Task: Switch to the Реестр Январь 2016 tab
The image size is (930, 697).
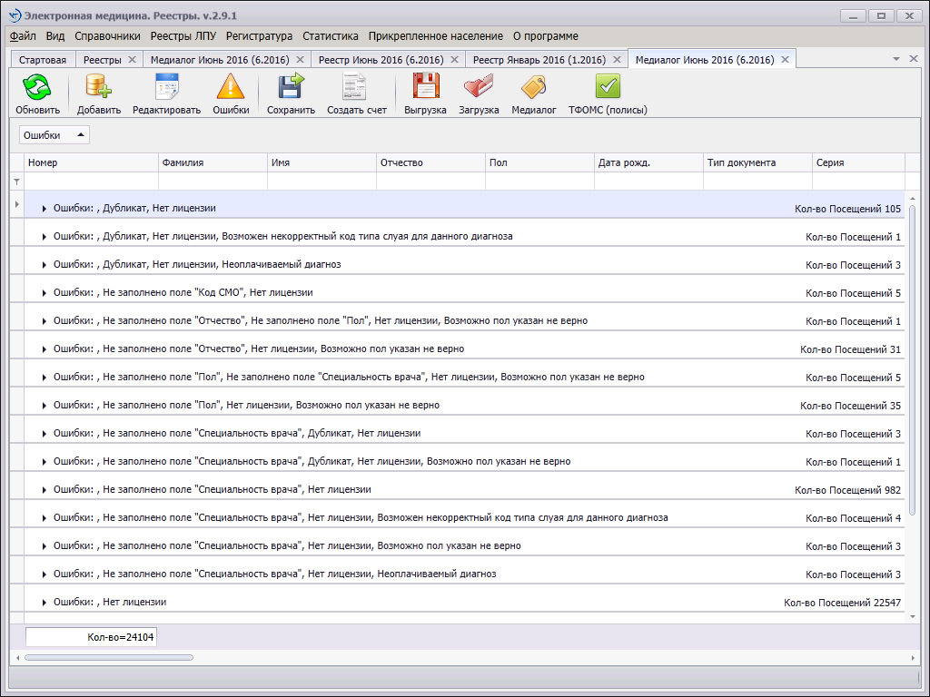Action: [x=539, y=60]
